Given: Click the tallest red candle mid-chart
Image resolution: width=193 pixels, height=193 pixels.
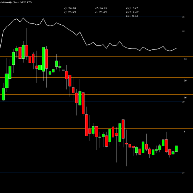Looking at the screenshot, I should click(83, 103).
